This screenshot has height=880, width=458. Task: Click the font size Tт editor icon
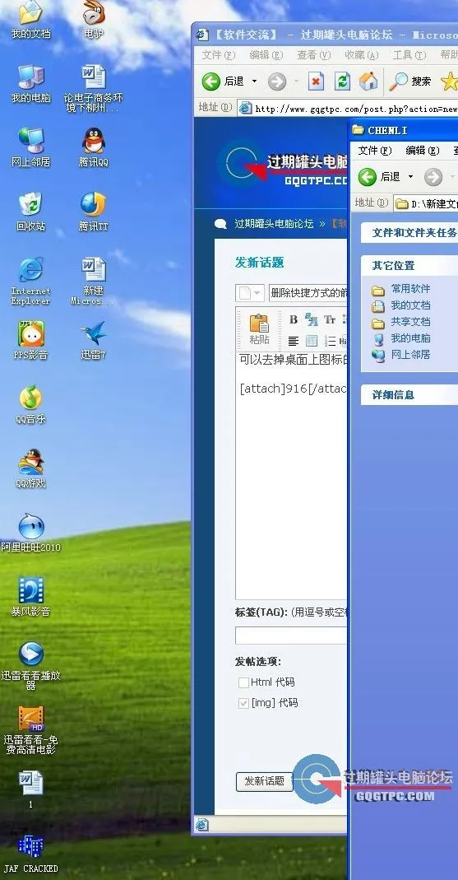(329, 319)
